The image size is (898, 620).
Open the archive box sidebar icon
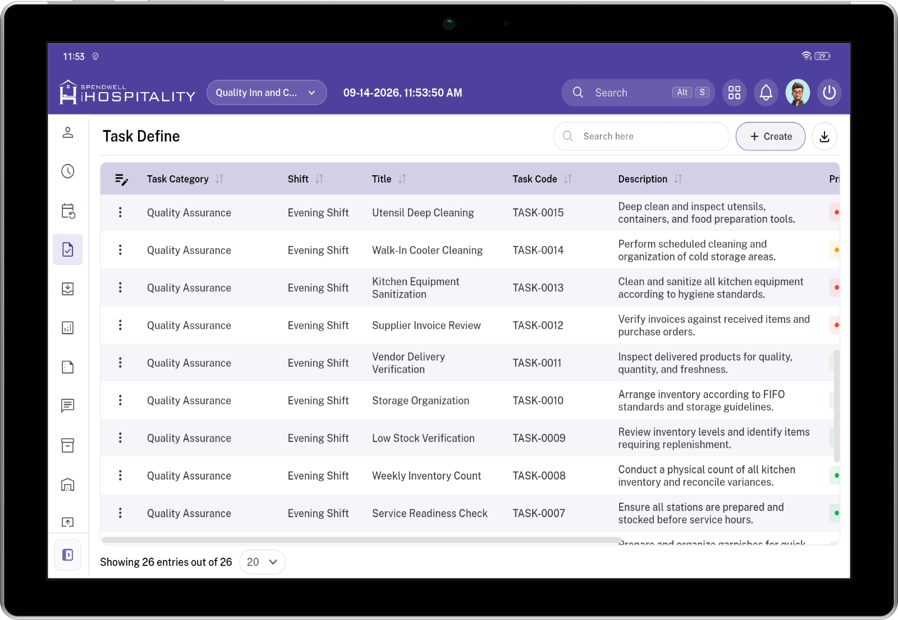tap(68, 445)
